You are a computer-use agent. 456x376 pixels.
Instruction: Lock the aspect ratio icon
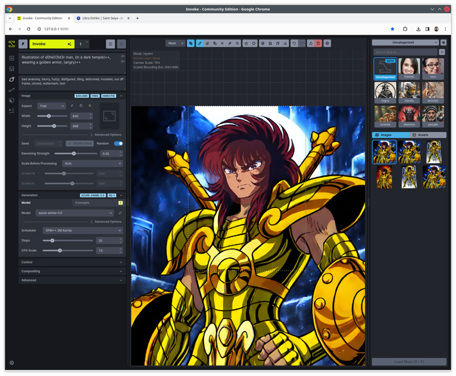(x=81, y=106)
